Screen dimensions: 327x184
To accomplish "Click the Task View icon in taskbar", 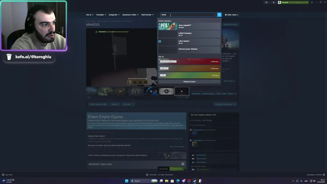I will tap(161, 181).
